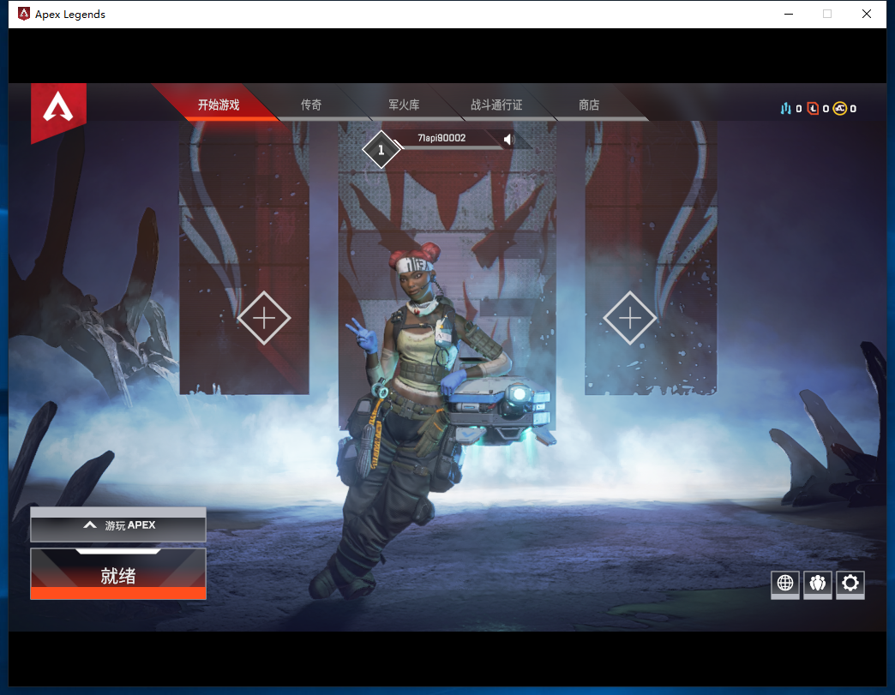
Task: Check the blue Legend Tokens currency icon
Action: 786,109
